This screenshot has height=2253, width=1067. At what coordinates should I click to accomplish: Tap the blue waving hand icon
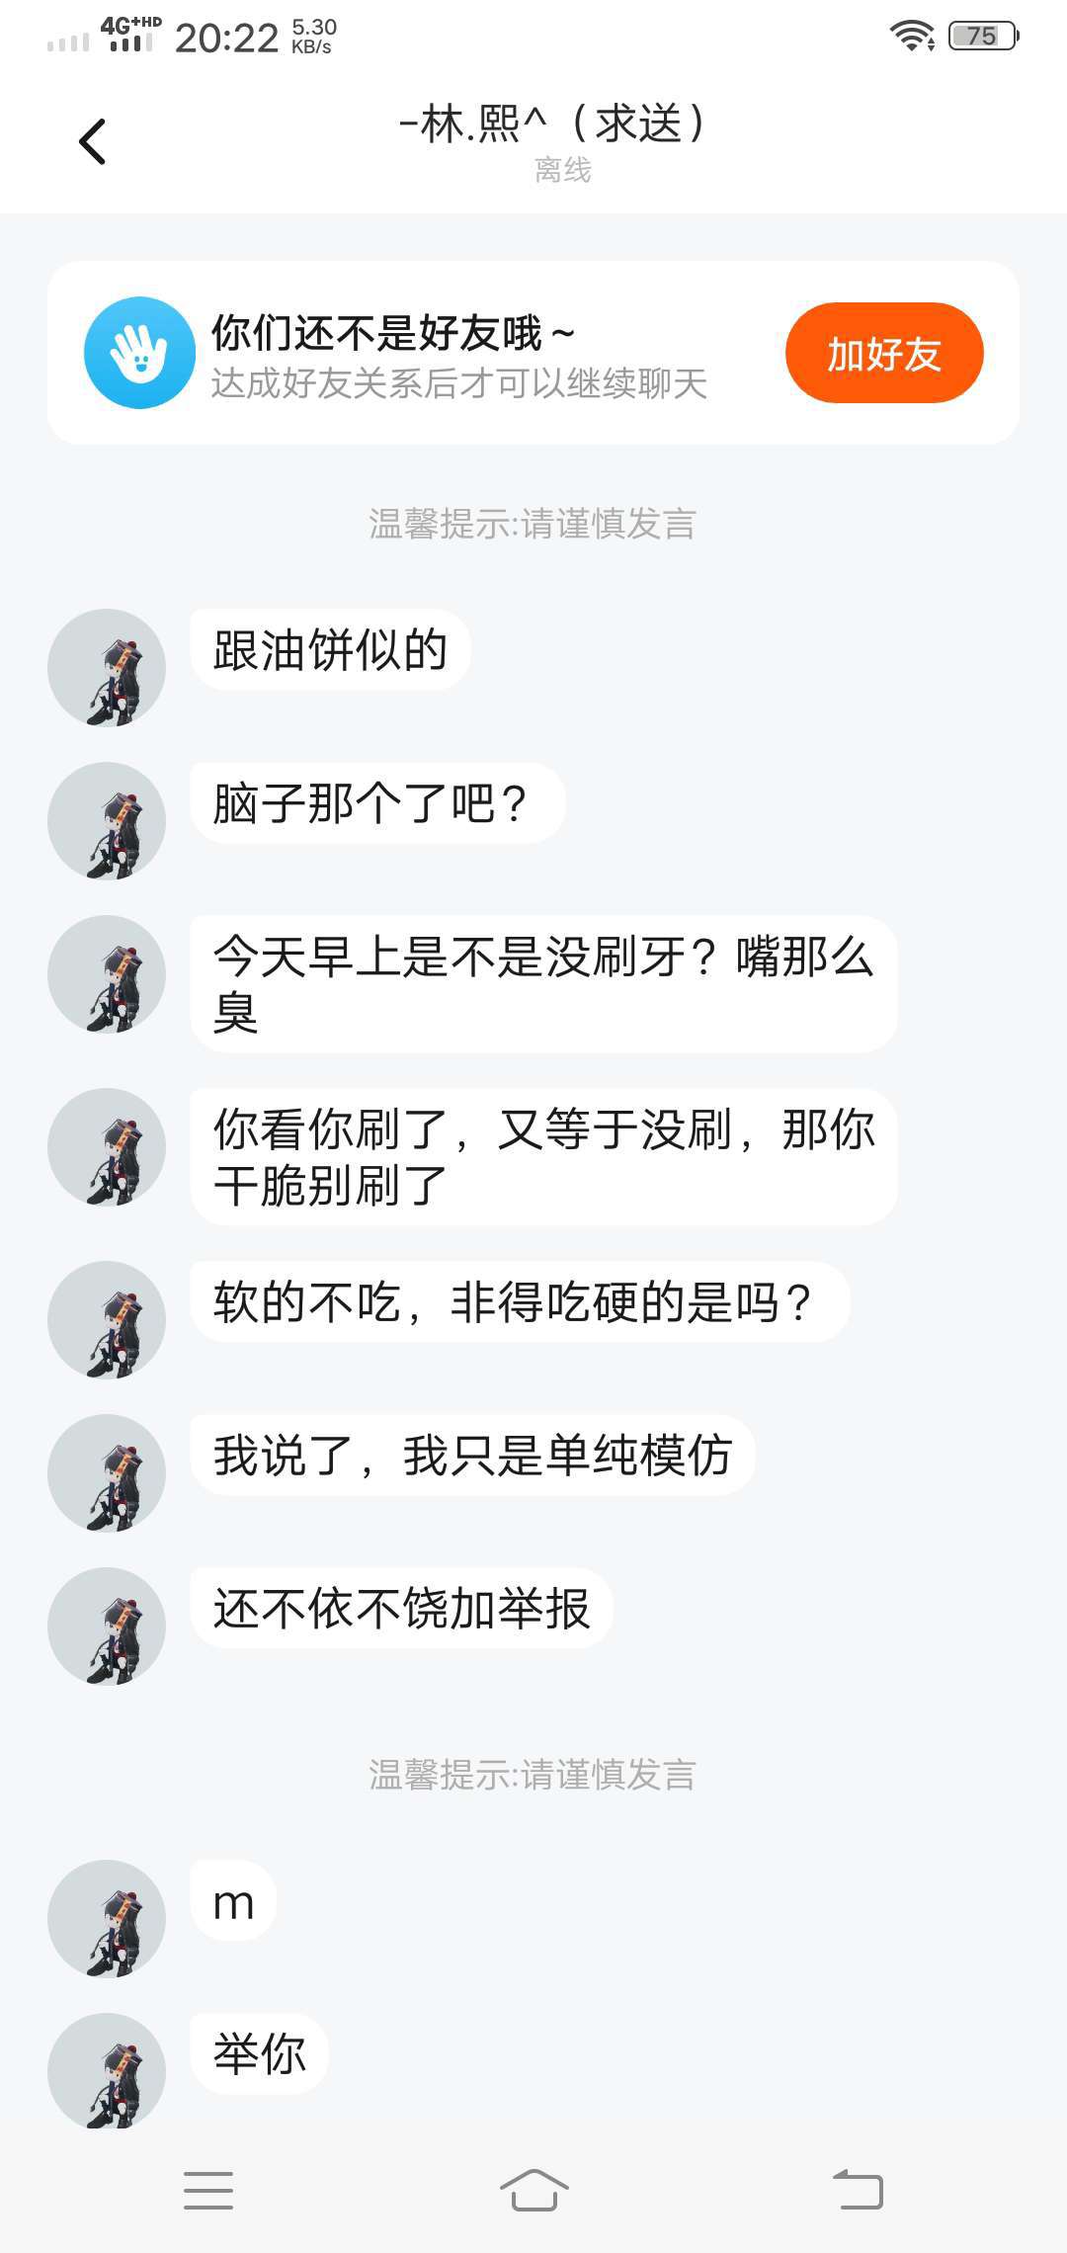pyautogui.click(x=139, y=353)
